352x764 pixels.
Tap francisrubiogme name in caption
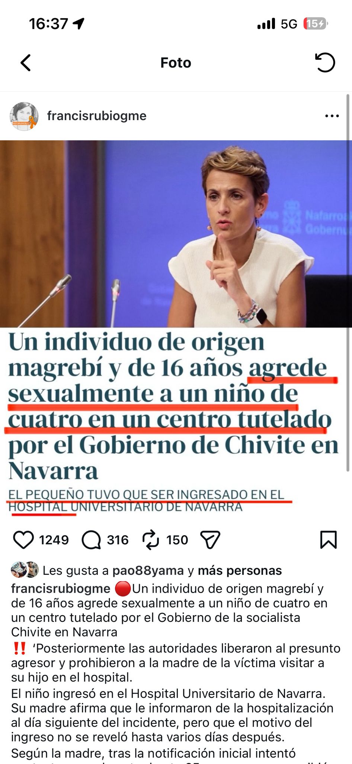(61, 588)
